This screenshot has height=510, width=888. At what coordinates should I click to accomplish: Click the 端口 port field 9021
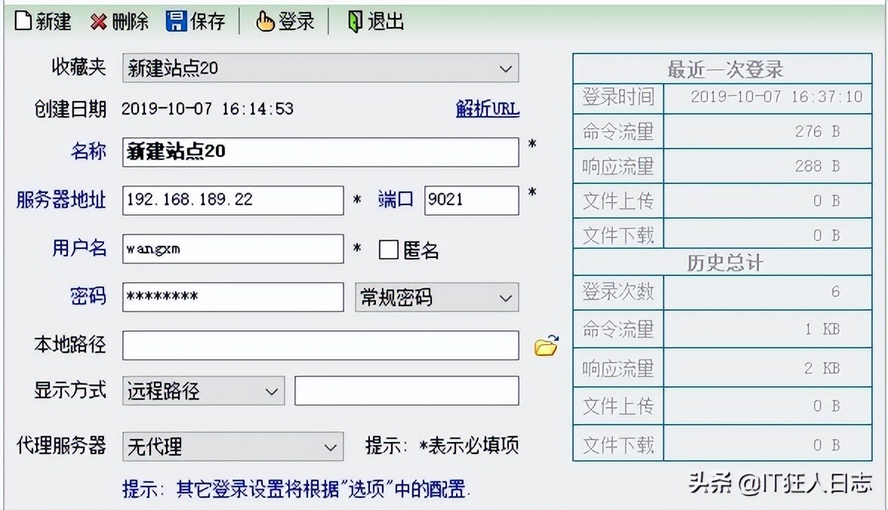pyautogui.click(x=471, y=201)
